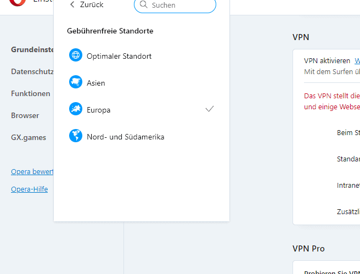360x274 pixels.
Task: Choose the Europa location entry
Action: (x=142, y=109)
